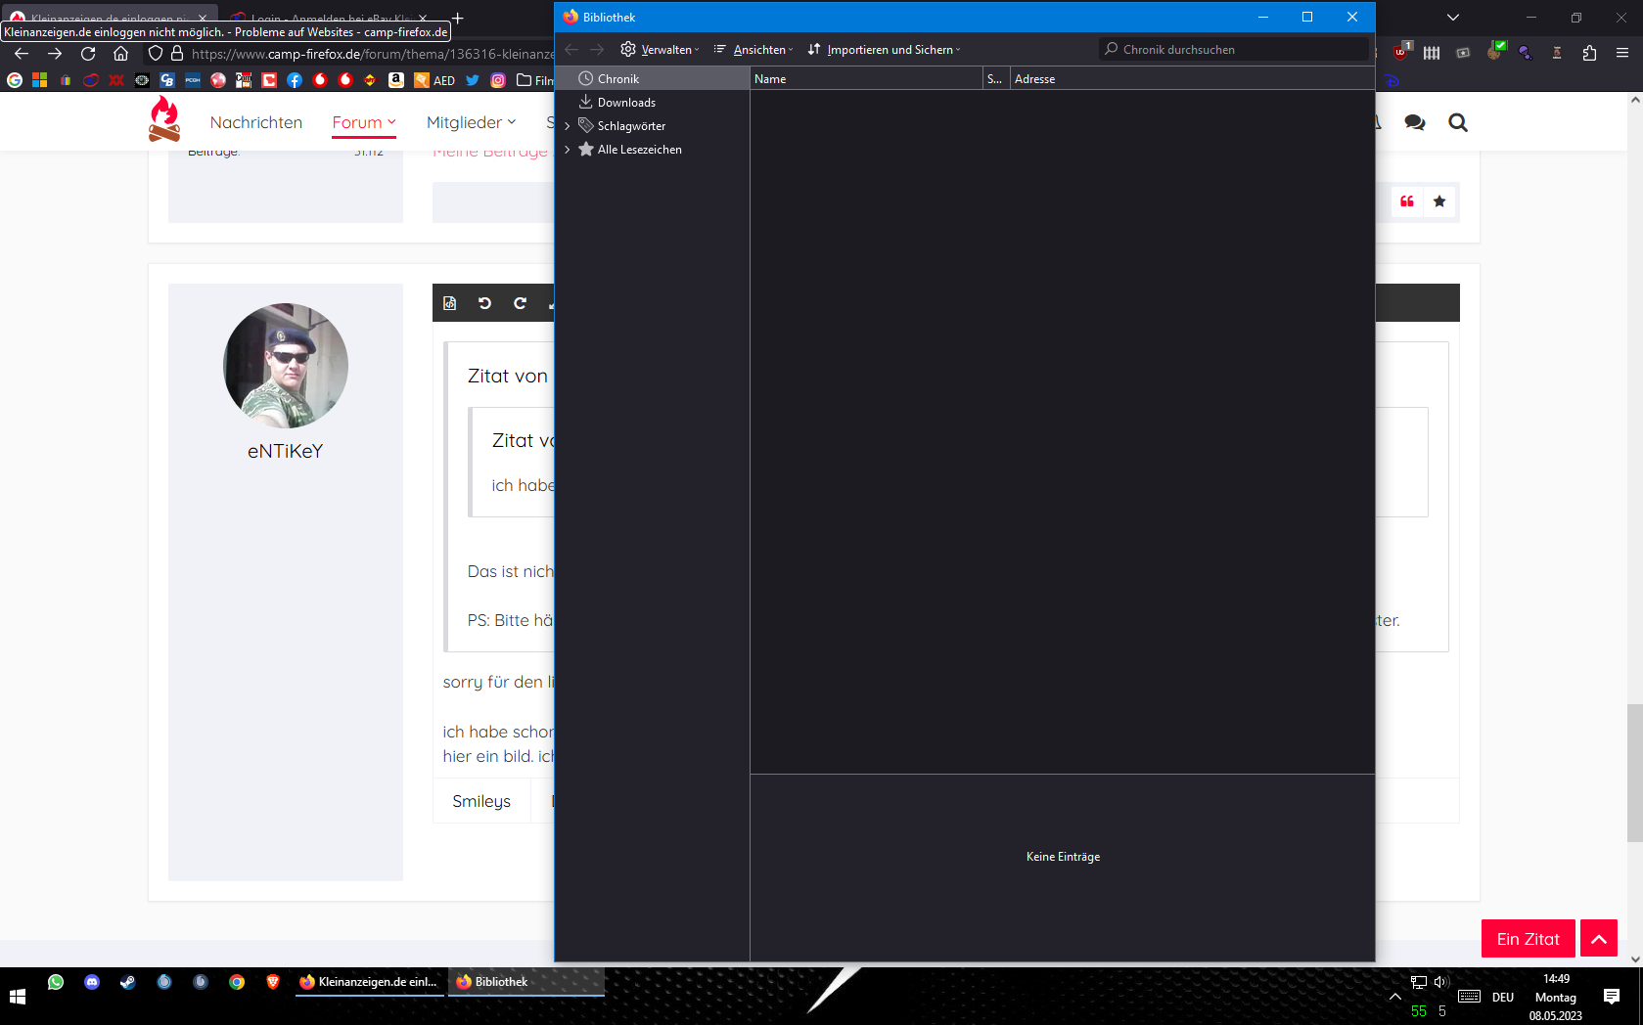Open the Amazon bookmark
1643x1025 pixels.
point(396,80)
